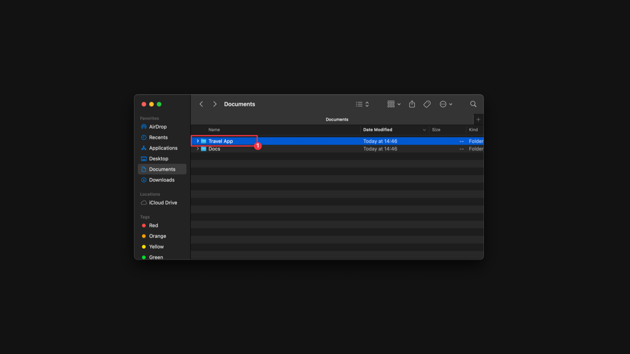The height and width of the screenshot is (354, 630).
Task: Select the Red tag color swatch
Action: pos(144,225)
